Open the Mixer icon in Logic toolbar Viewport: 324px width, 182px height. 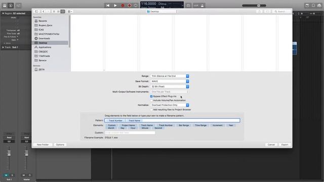click(x=18, y=6)
